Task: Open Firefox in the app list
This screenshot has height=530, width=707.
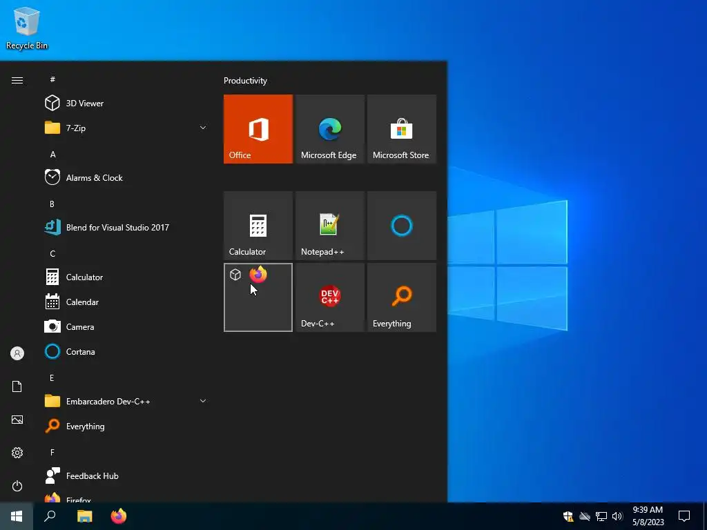Action: coord(126,498)
